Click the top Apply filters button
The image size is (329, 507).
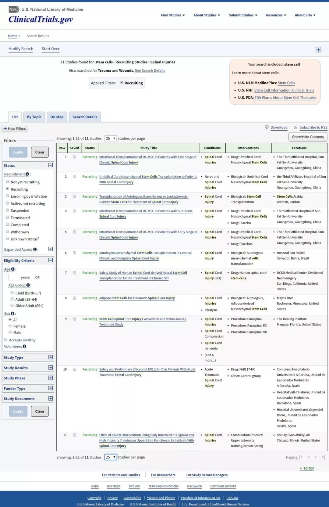coord(18,152)
